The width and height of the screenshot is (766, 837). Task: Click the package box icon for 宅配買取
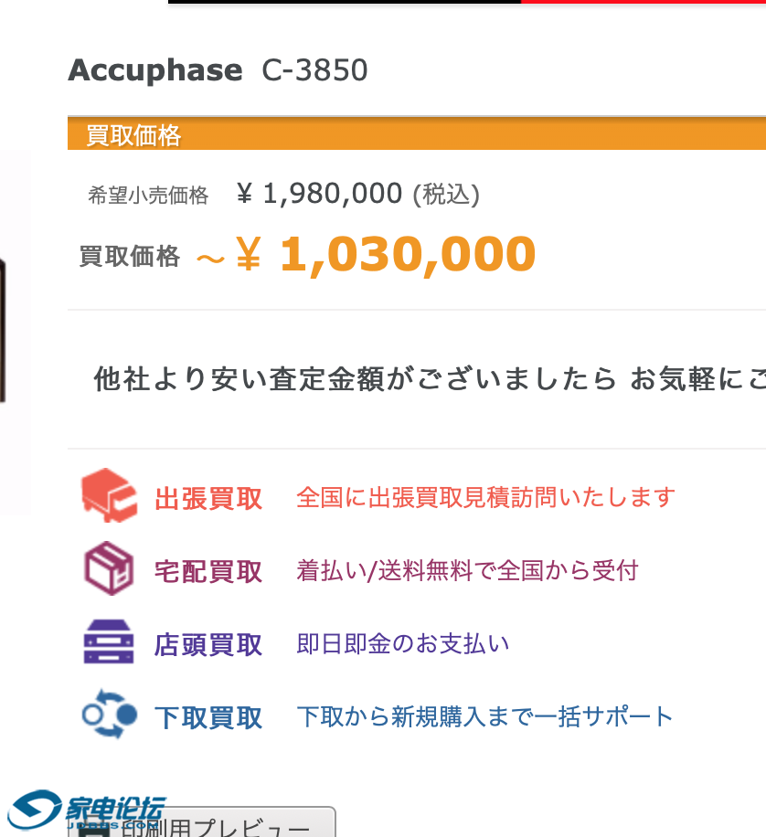tap(109, 568)
